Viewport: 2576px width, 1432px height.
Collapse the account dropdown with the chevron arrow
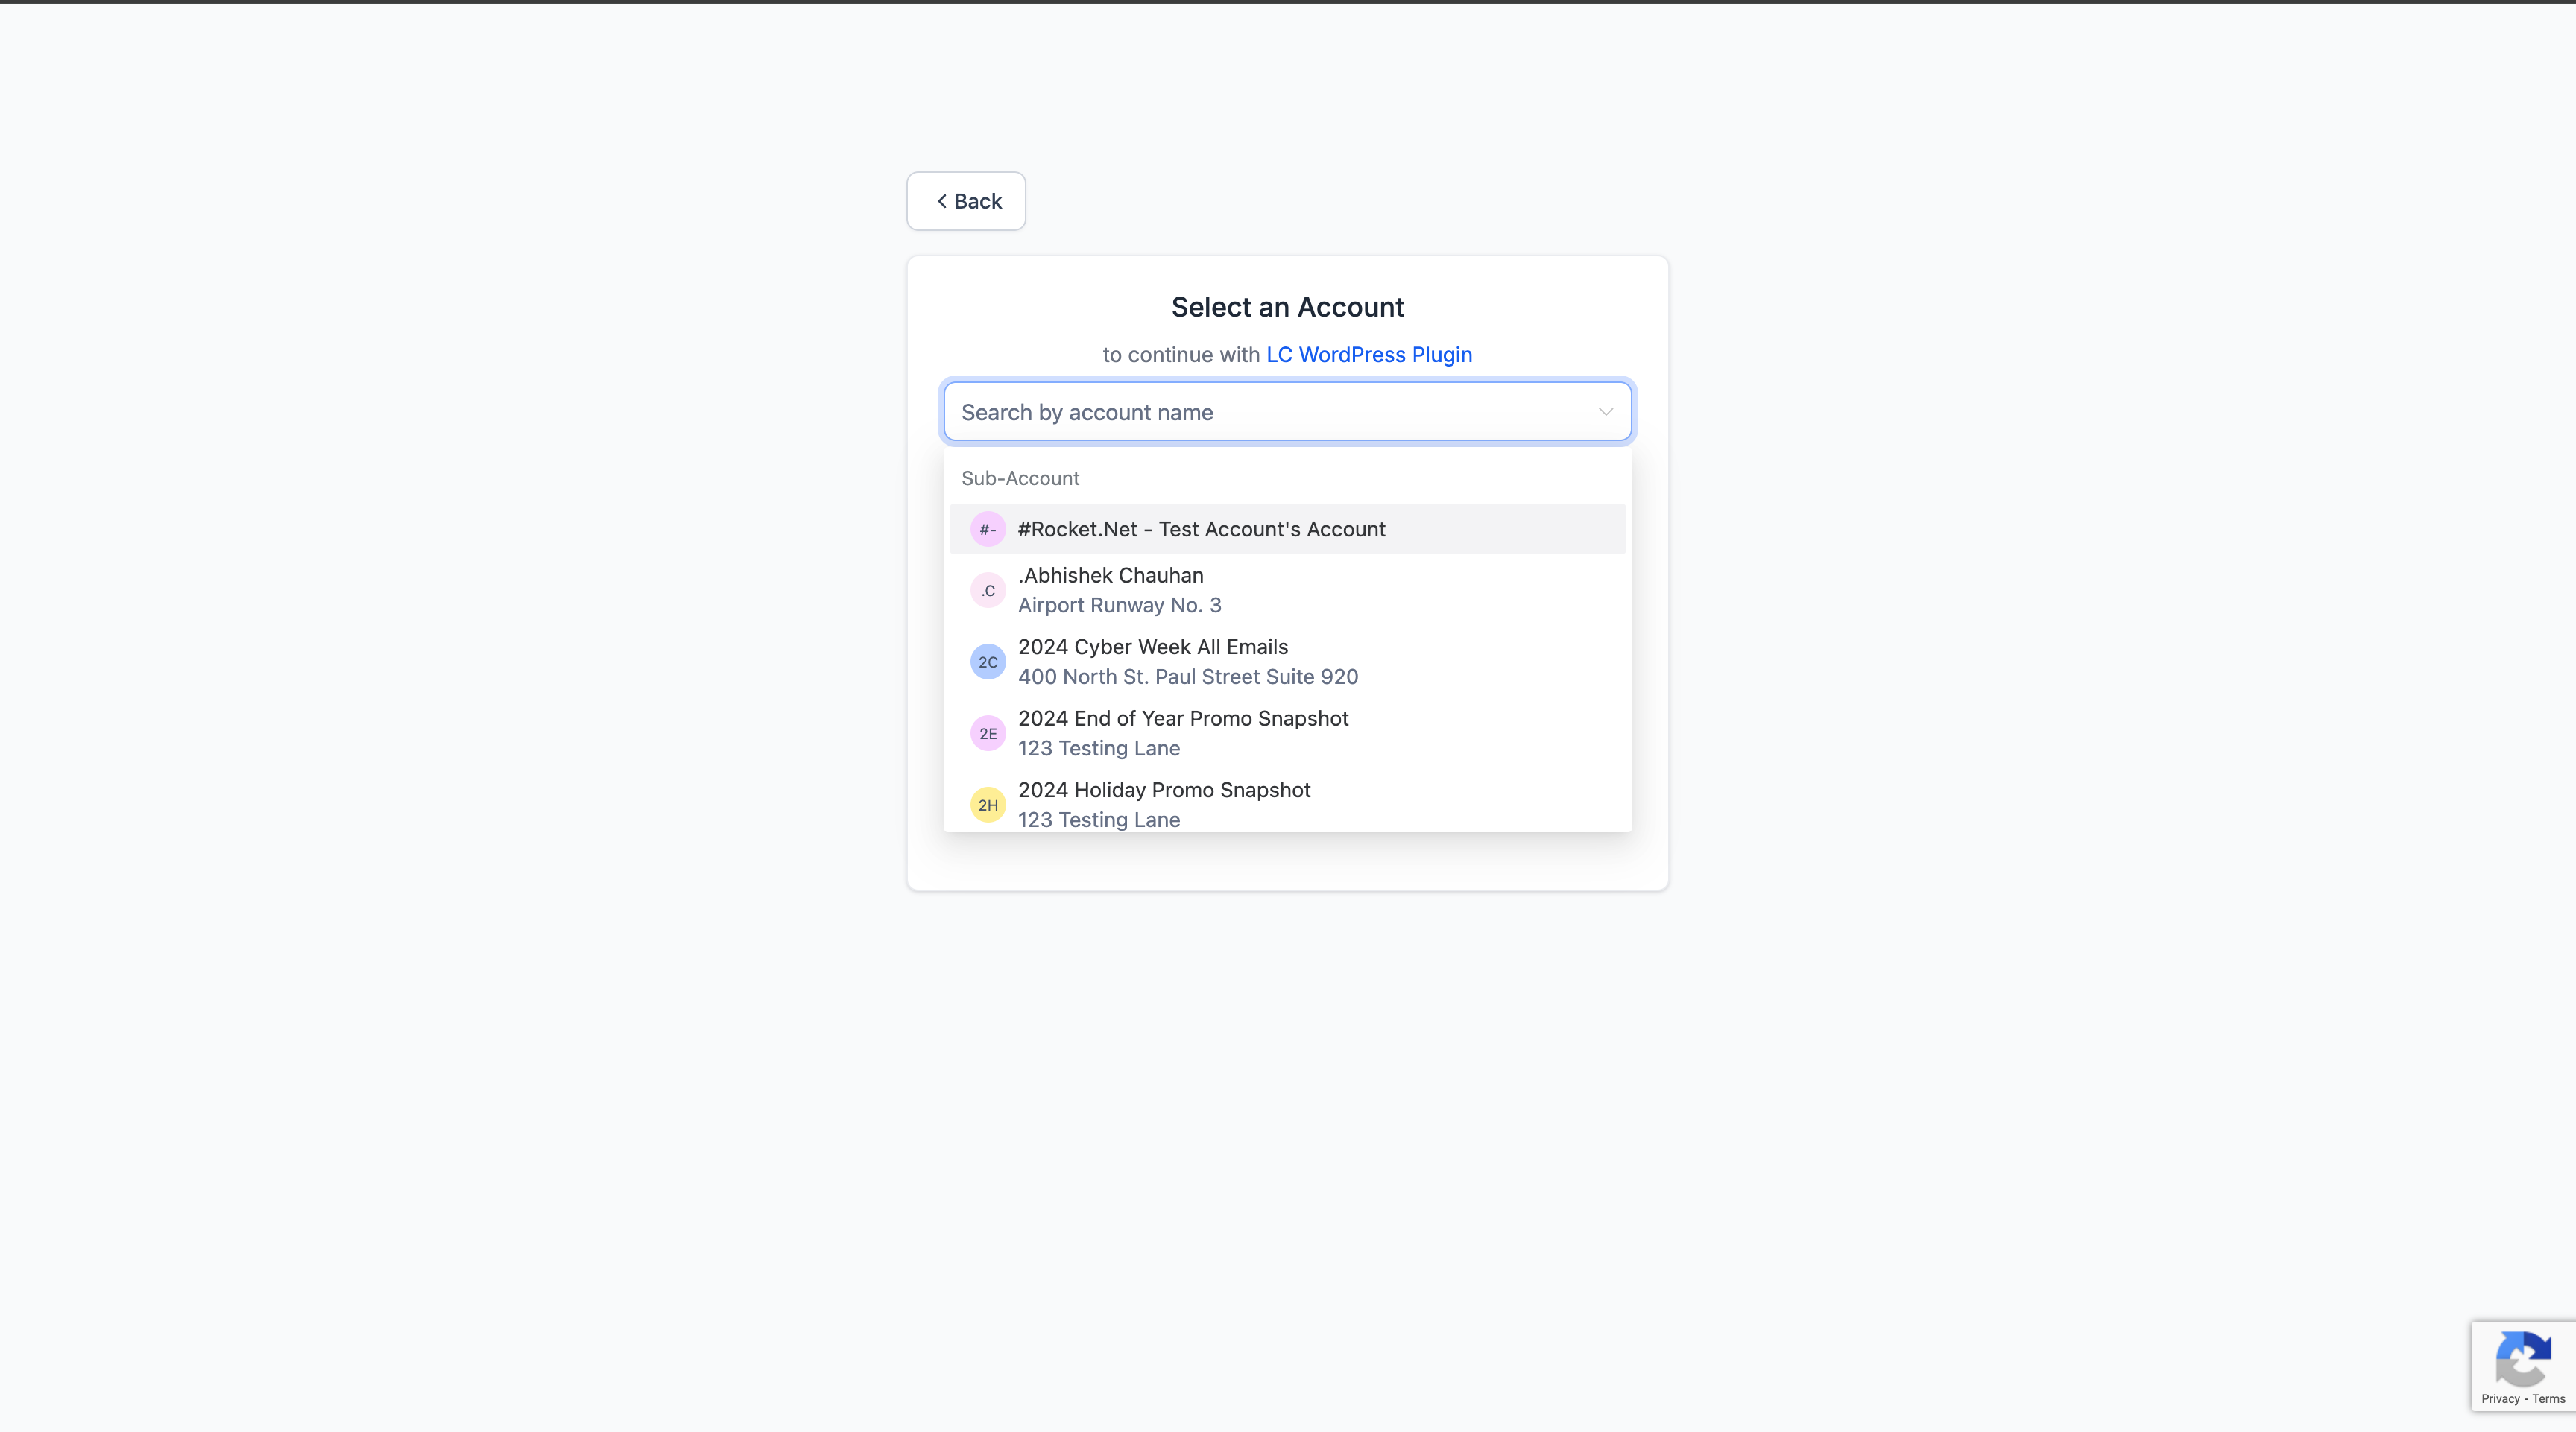coord(1605,412)
